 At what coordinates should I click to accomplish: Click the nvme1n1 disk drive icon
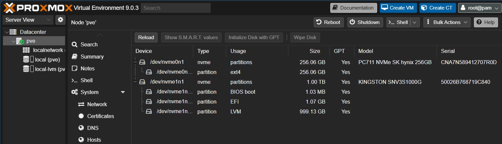[x=142, y=82]
